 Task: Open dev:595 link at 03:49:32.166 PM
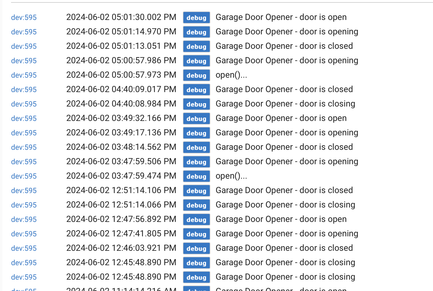tap(24, 118)
